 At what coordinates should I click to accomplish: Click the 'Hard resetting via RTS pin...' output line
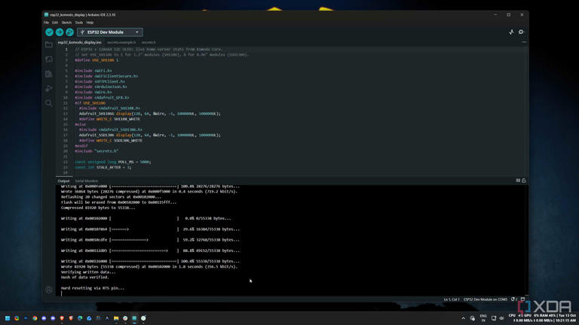(x=93, y=288)
